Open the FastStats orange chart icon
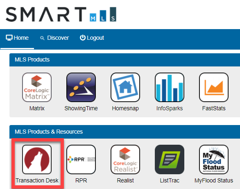 pyautogui.click(x=214, y=87)
